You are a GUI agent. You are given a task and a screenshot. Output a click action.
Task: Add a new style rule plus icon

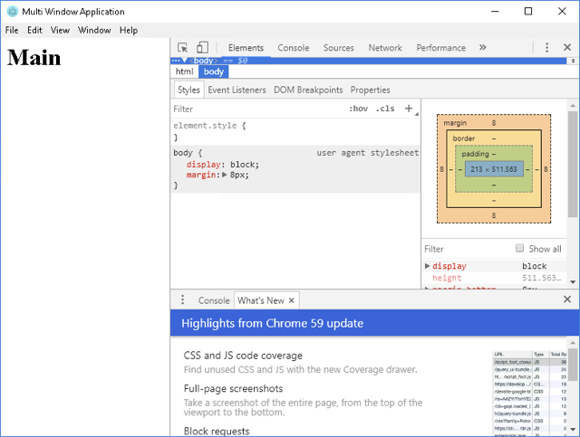tap(409, 109)
